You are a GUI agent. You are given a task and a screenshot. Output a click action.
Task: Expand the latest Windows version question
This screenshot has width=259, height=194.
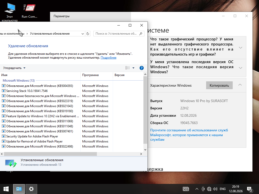(x=241, y=68)
